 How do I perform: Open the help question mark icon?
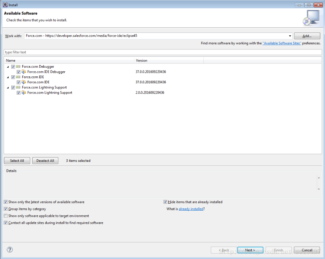tap(10, 250)
